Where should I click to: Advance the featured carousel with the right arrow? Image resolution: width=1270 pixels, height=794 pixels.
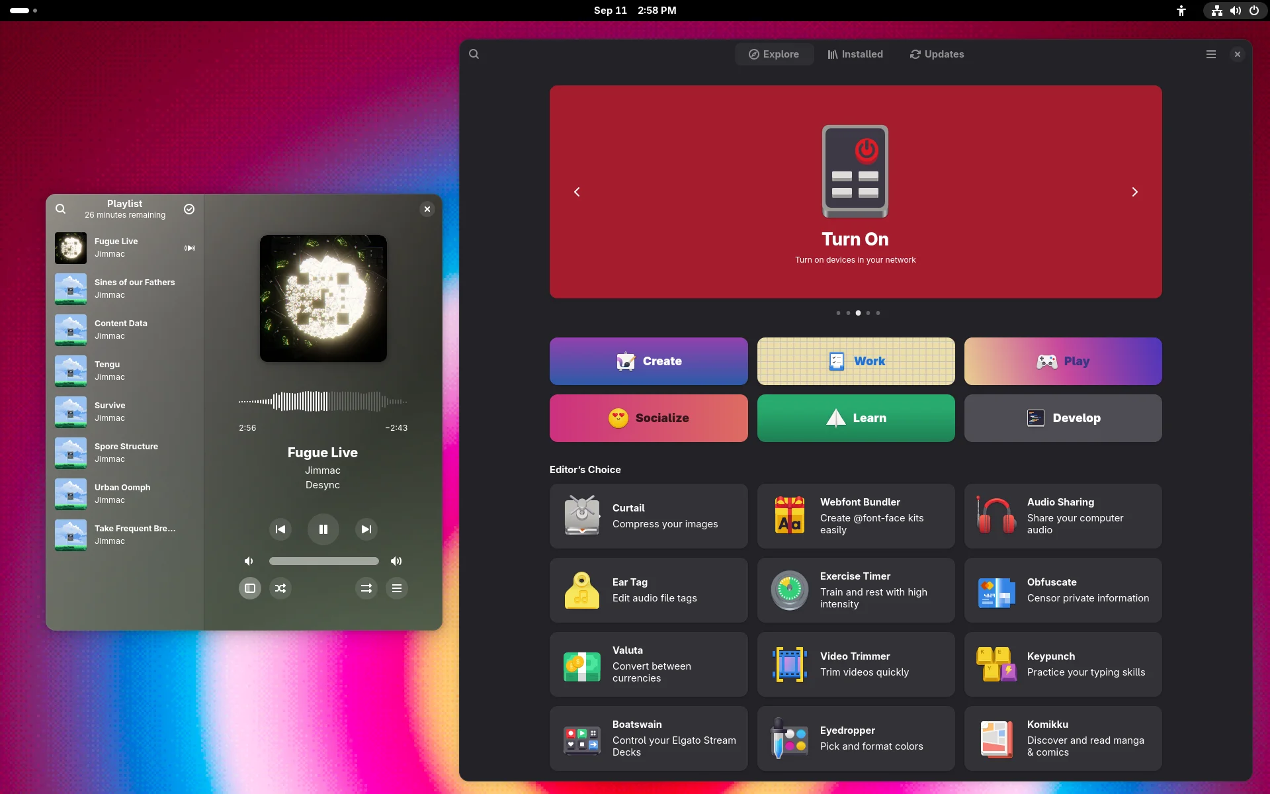(x=1134, y=192)
